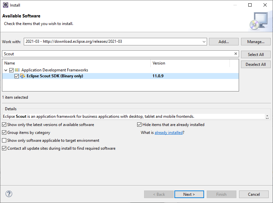
Task: Enable Show only software applicable to target
Action: coord(4,140)
